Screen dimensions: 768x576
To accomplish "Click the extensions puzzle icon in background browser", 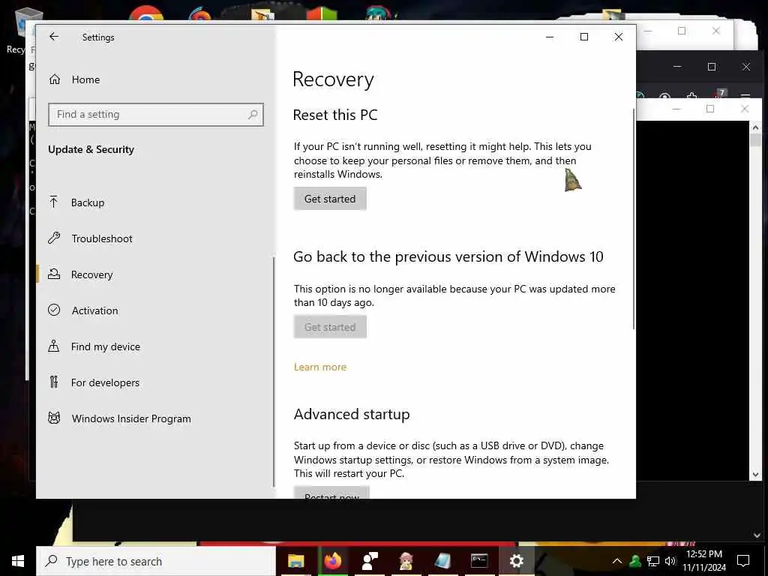I will [x=691, y=95].
